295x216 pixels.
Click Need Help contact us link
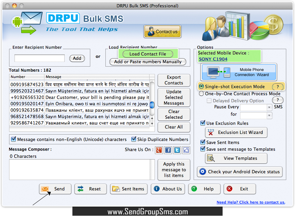[251, 202]
